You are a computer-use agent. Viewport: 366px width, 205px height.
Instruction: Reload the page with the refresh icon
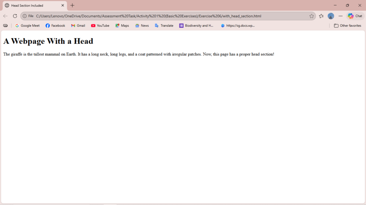(15, 16)
